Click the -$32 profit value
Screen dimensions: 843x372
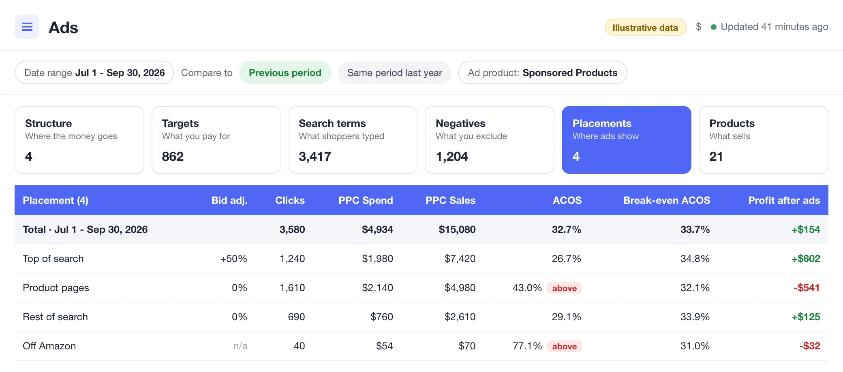pyautogui.click(x=809, y=346)
